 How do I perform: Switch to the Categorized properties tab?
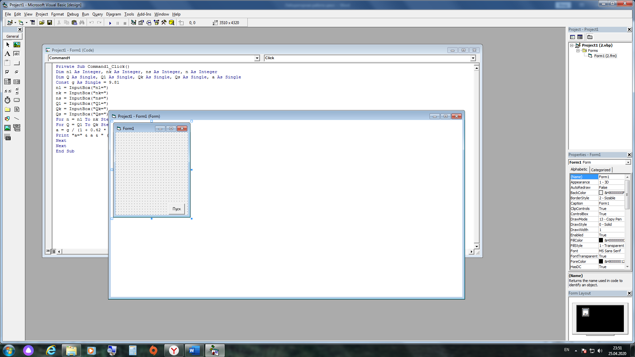tap(601, 170)
